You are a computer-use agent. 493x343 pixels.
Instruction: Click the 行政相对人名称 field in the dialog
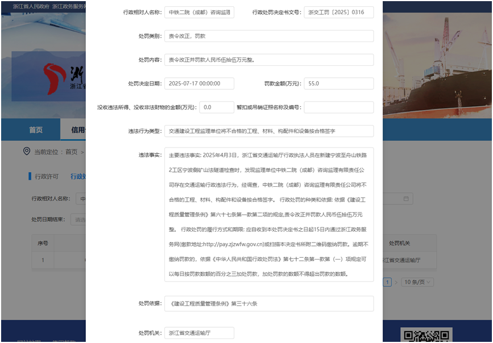(199, 12)
